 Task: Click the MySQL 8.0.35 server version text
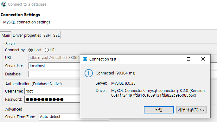point(123,83)
